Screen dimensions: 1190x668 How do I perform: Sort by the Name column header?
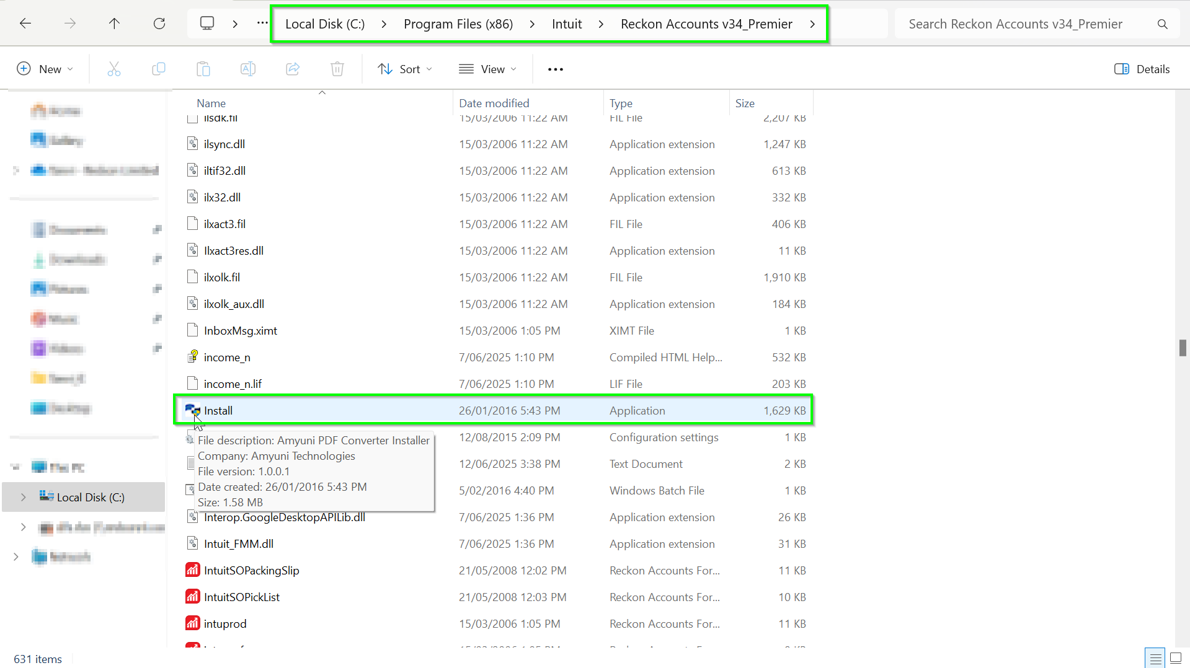tap(211, 103)
